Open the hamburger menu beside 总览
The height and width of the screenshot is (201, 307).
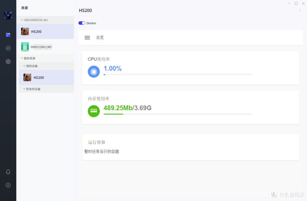(x=87, y=37)
